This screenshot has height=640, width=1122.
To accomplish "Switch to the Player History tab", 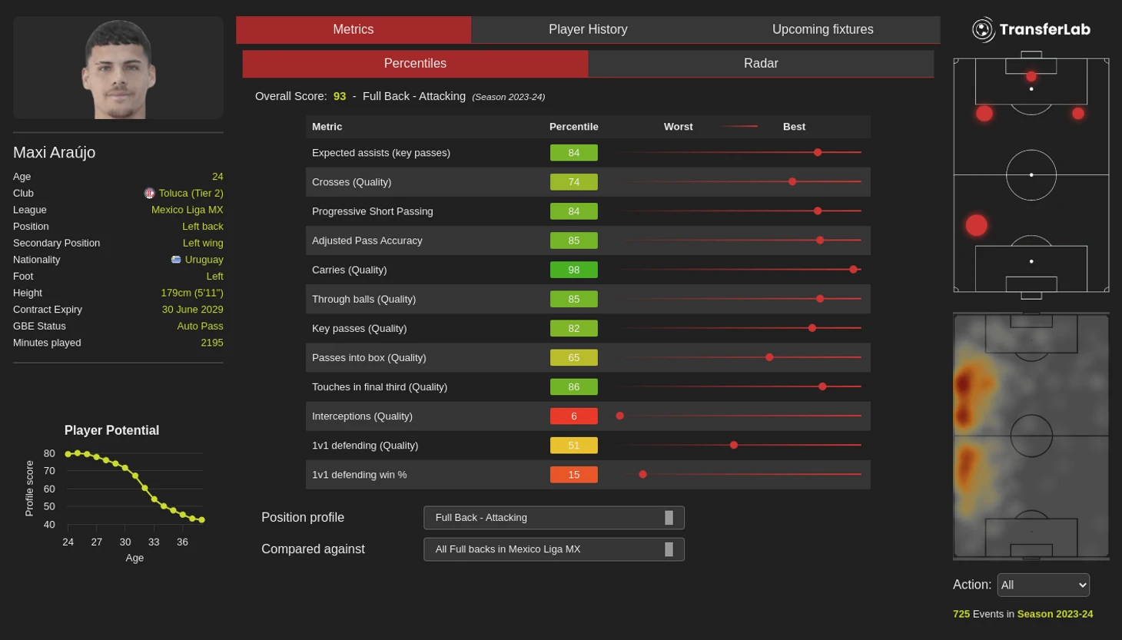I will [x=588, y=29].
